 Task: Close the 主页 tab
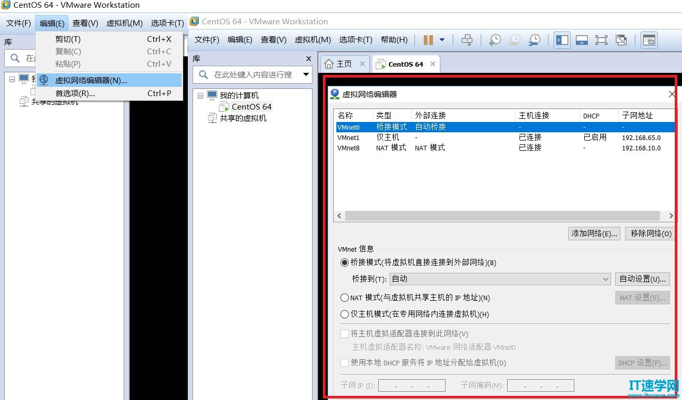coord(362,64)
